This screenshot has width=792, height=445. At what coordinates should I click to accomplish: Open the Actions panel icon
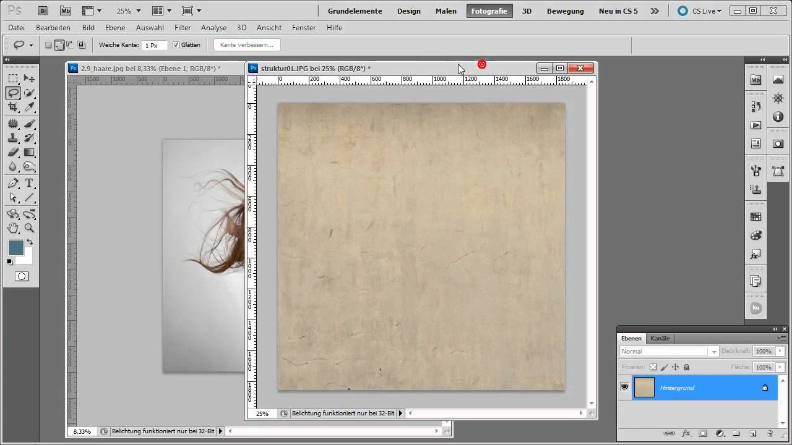click(755, 125)
